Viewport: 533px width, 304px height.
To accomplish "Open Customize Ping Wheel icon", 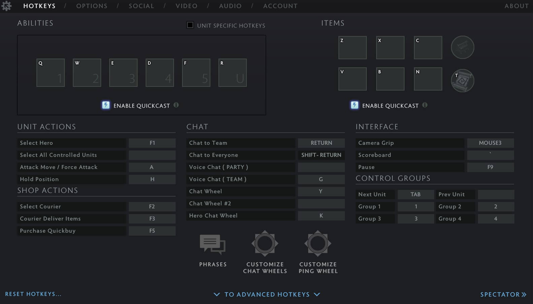I will pyautogui.click(x=318, y=243).
